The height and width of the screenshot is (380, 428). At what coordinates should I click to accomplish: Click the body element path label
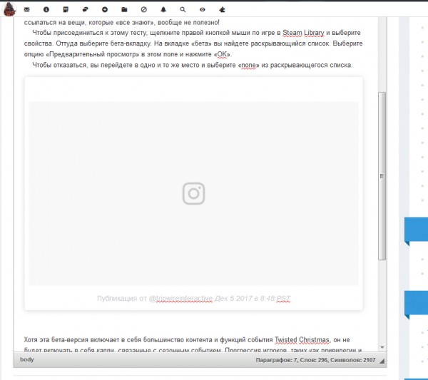pos(27,359)
